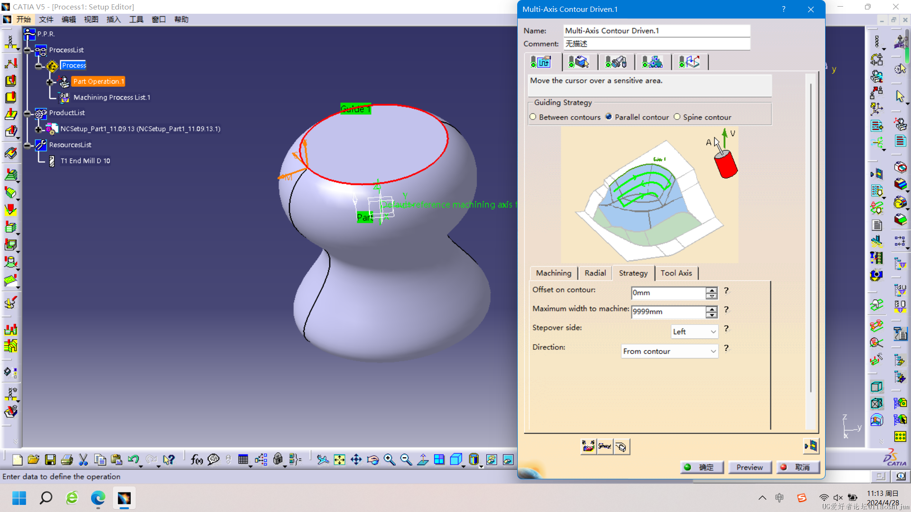Collapse the Process tree node
Image resolution: width=911 pixels, height=512 pixels.
(x=38, y=66)
